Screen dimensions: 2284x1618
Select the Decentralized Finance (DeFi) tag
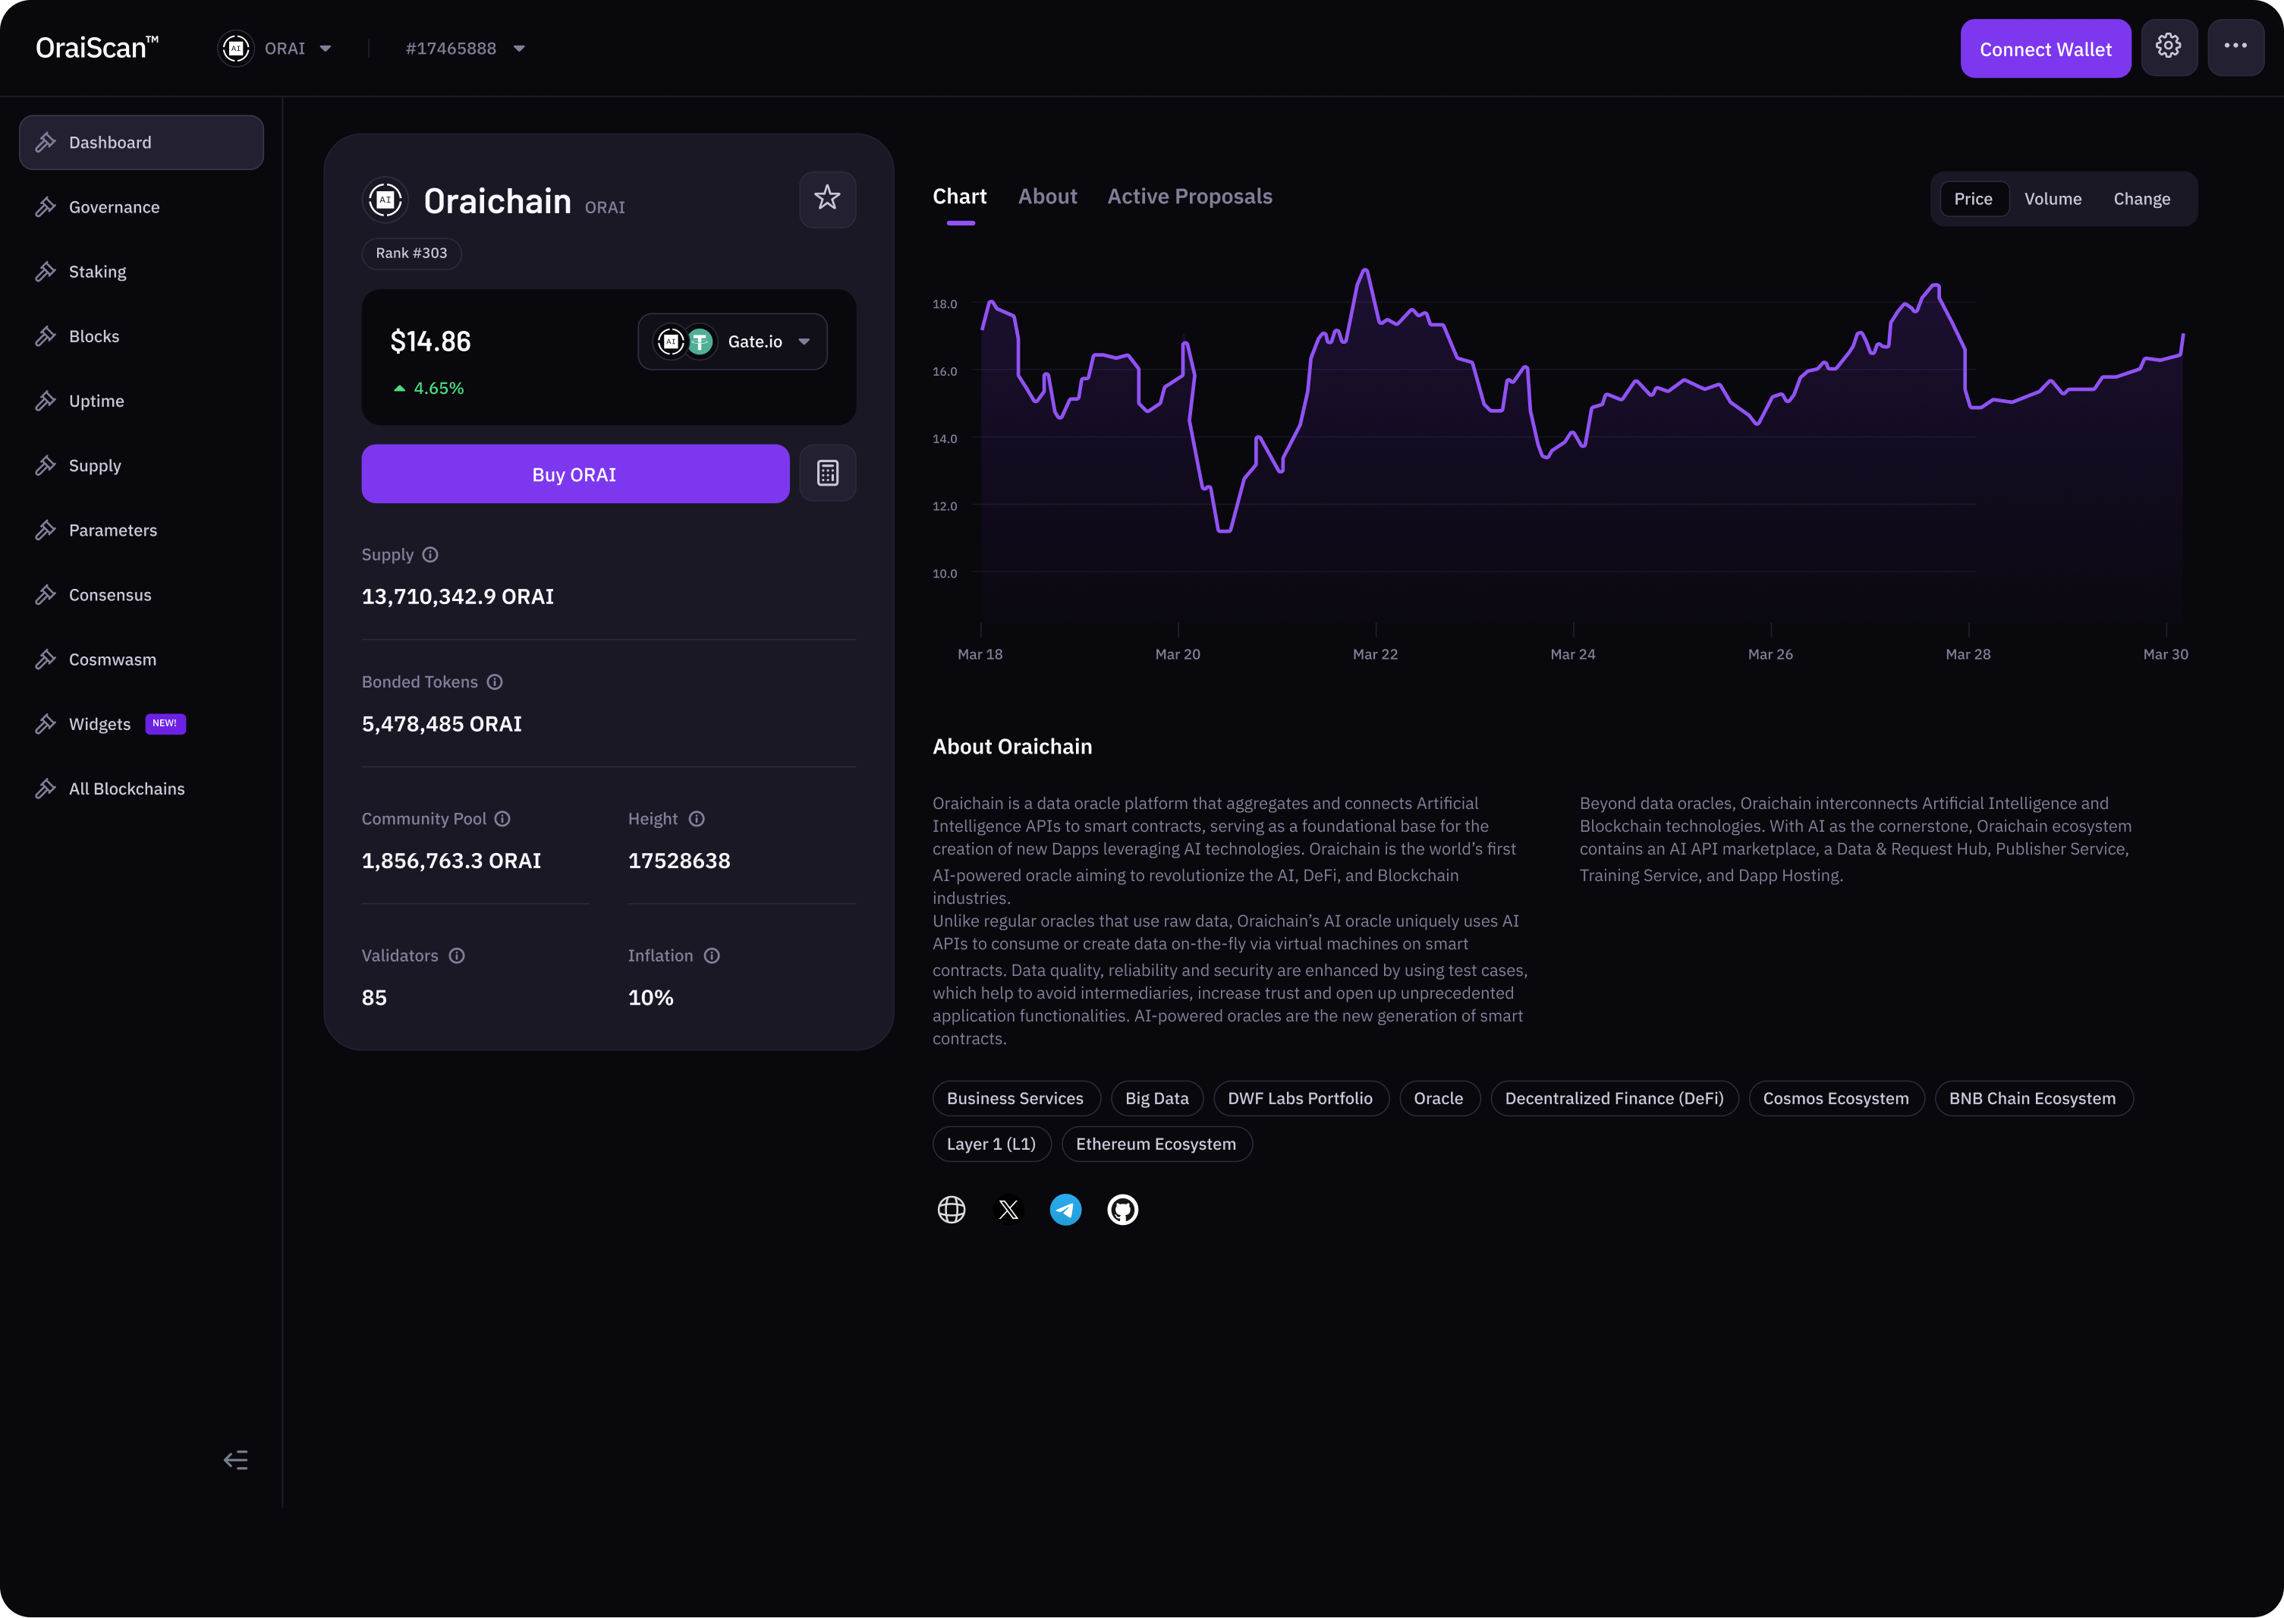[1614, 1098]
